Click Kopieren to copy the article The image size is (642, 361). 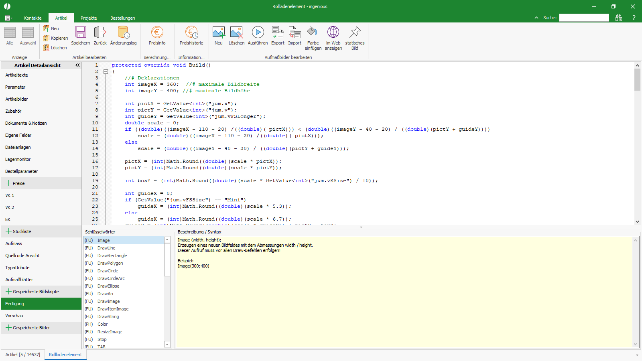[x=55, y=38]
